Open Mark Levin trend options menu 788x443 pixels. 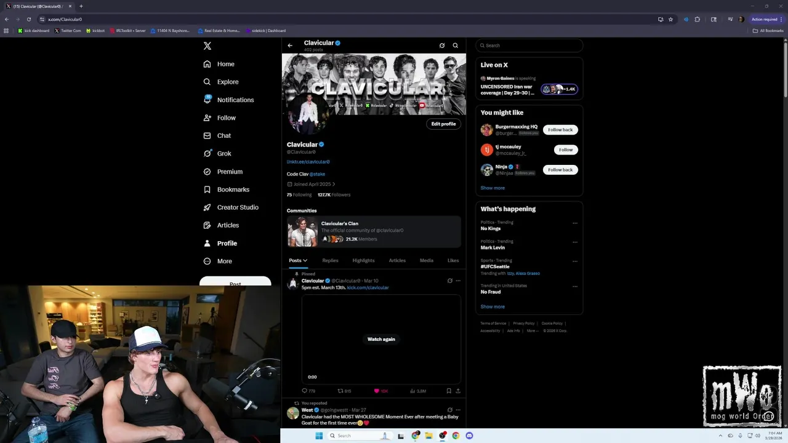click(575, 242)
